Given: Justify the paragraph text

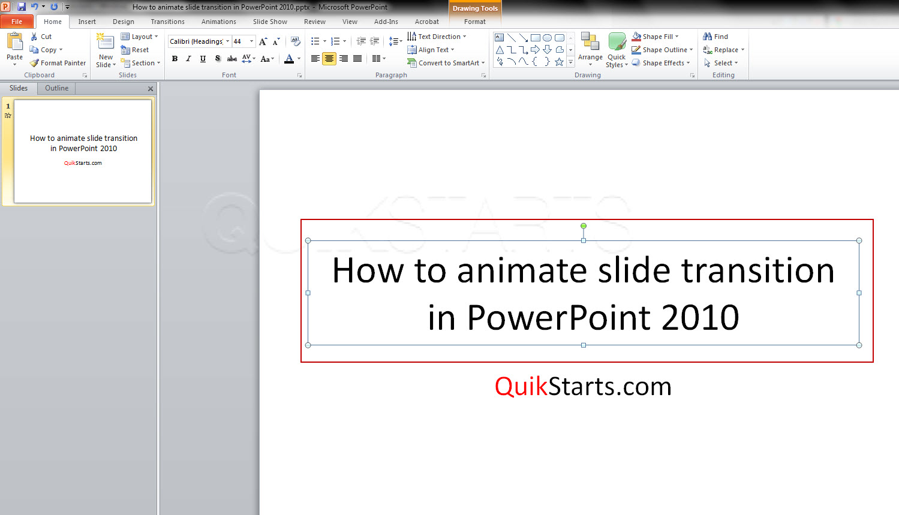Looking at the screenshot, I should coord(357,58).
